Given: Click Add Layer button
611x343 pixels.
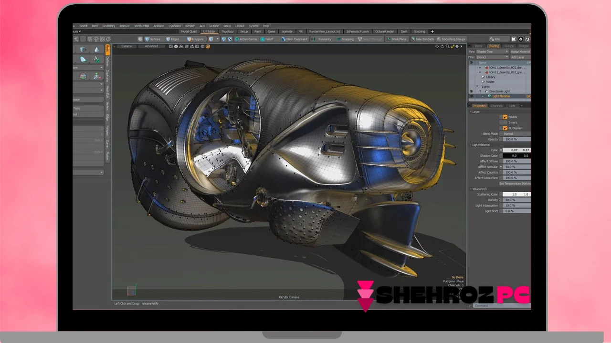Looking at the screenshot, I should tap(520, 57).
